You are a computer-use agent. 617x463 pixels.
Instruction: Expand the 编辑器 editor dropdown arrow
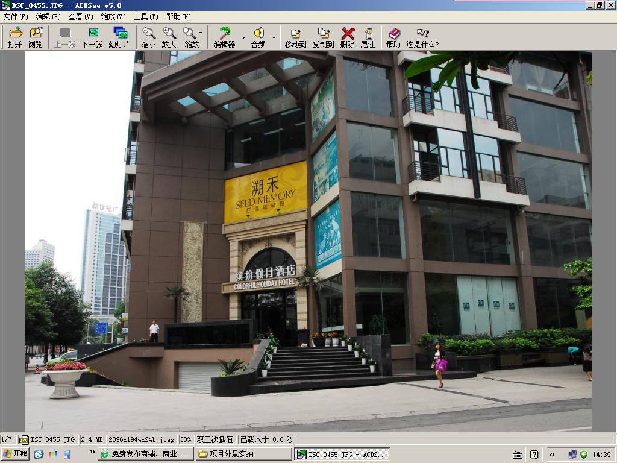pyautogui.click(x=243, y=37)
